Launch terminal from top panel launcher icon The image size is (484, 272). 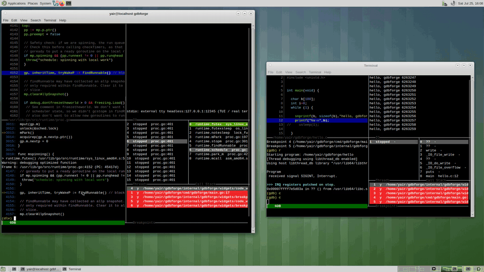click(x=68, y=3)
